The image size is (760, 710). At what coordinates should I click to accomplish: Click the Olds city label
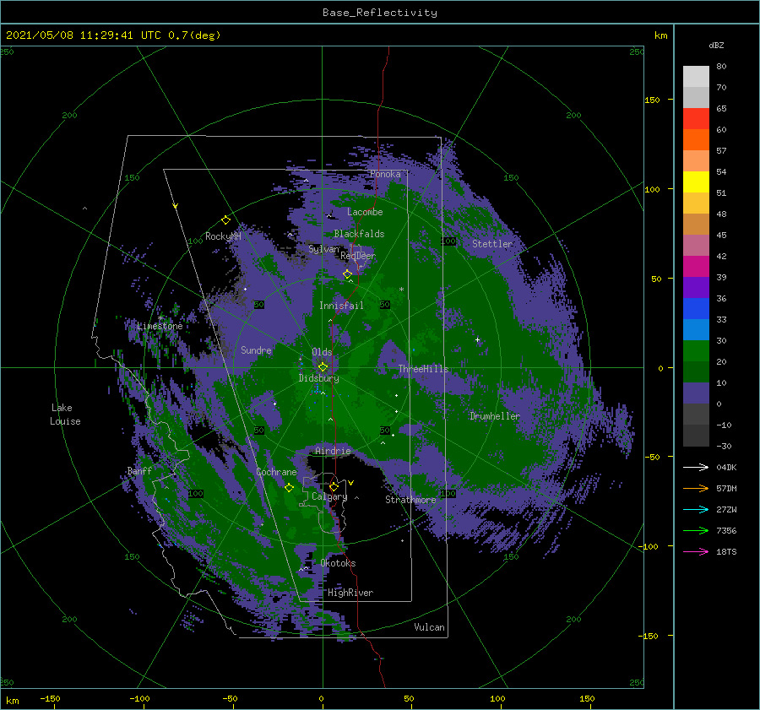(322, 352)
